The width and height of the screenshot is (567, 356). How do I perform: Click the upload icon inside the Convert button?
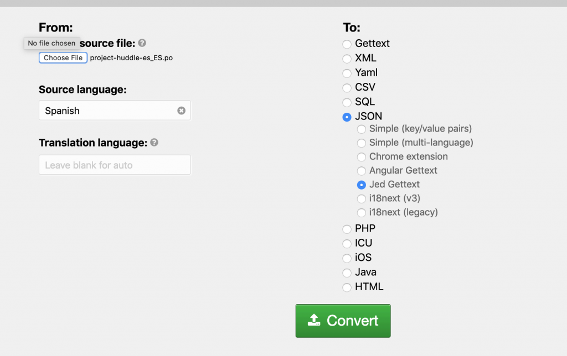(x=314, y=321)
